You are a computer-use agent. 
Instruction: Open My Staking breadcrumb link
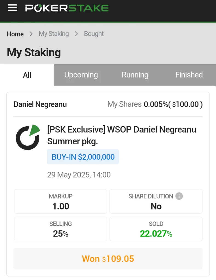click(54, 34)
